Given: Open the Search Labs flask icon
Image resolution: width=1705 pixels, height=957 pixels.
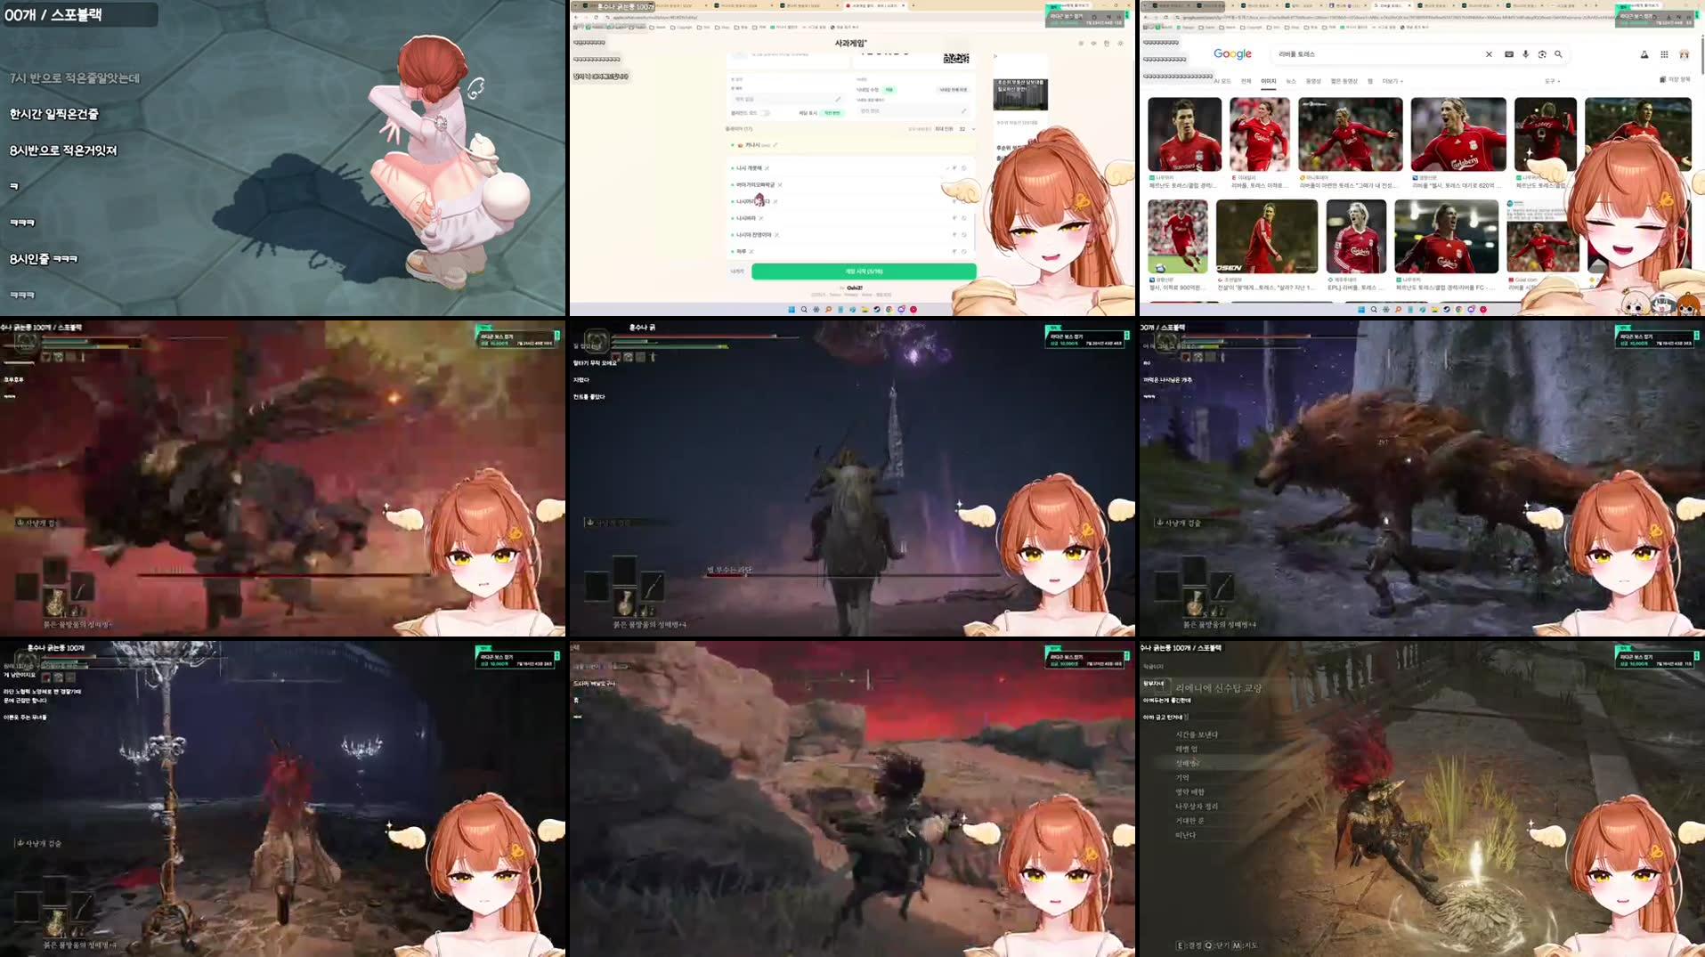Looking at the screenshot, I should [x=1644, y=54].
